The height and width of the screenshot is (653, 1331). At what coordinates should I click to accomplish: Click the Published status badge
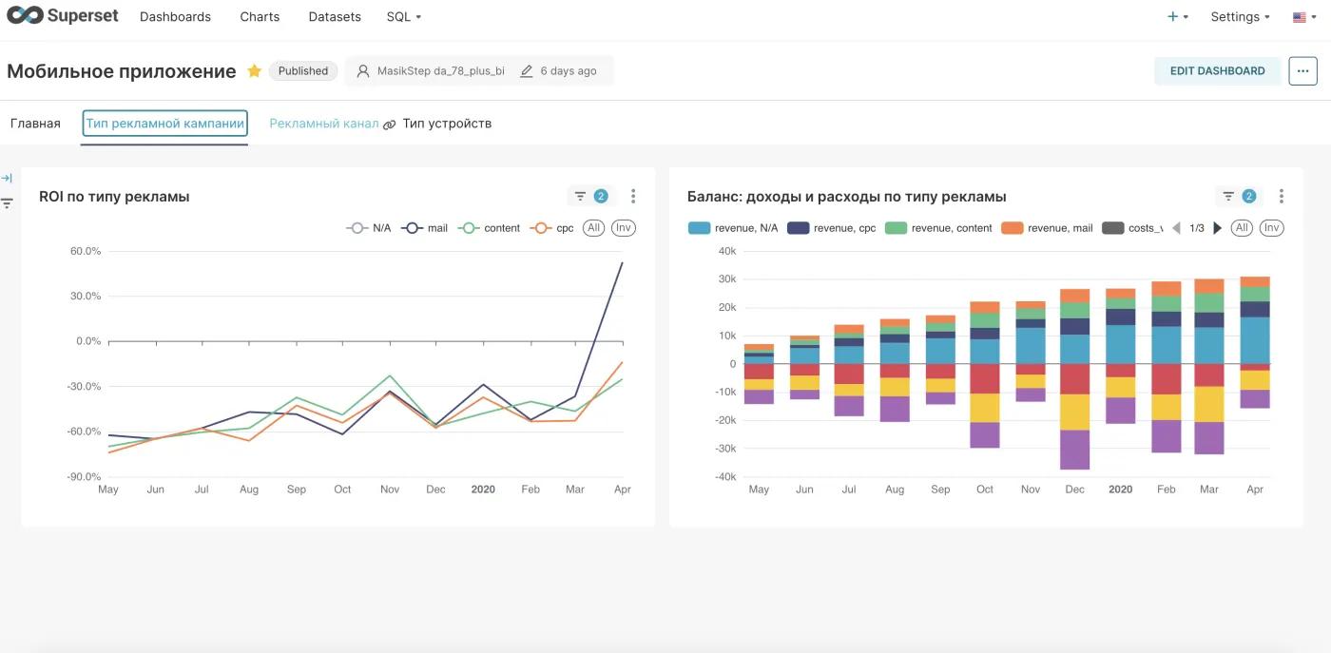(303, 71)
